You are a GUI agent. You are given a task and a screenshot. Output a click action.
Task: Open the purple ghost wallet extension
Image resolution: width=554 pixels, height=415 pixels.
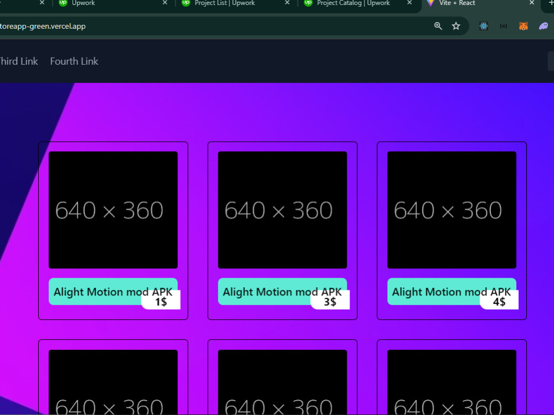543,26
